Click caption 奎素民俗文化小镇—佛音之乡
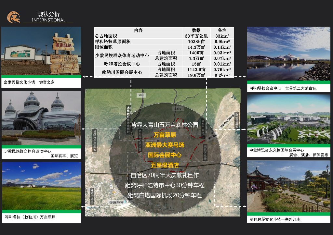The height and width of the screenshot is (235, 333). [29, 82]
